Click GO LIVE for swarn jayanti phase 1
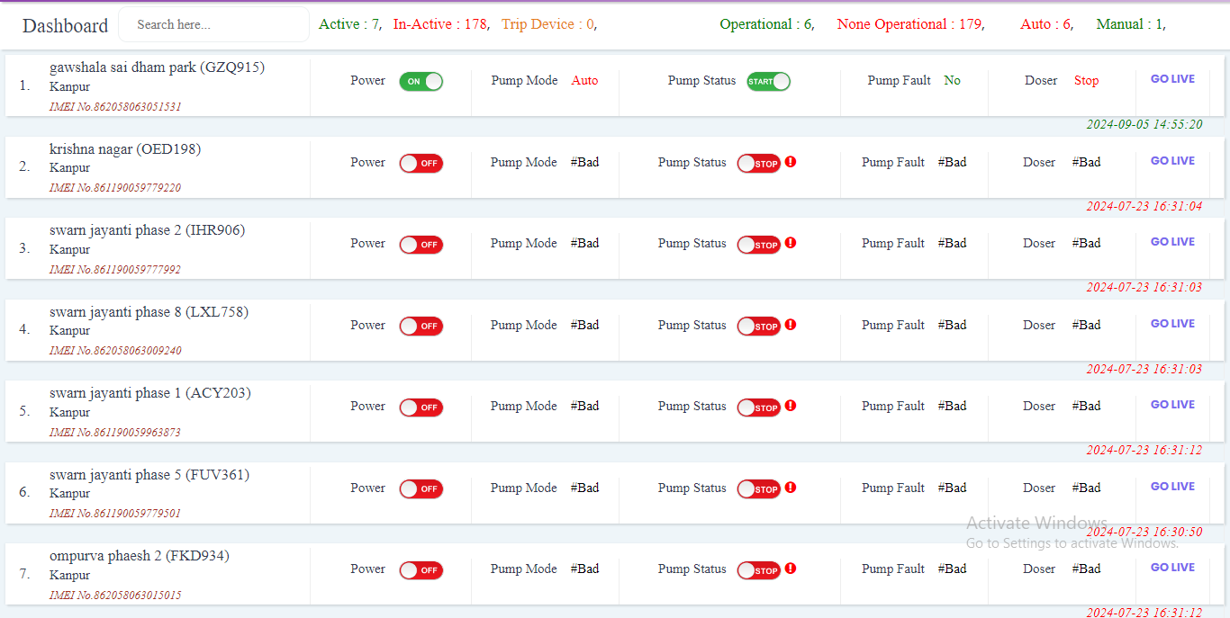The height and width of the screenshot is (618, 1230). click(x=1172, y=405)
